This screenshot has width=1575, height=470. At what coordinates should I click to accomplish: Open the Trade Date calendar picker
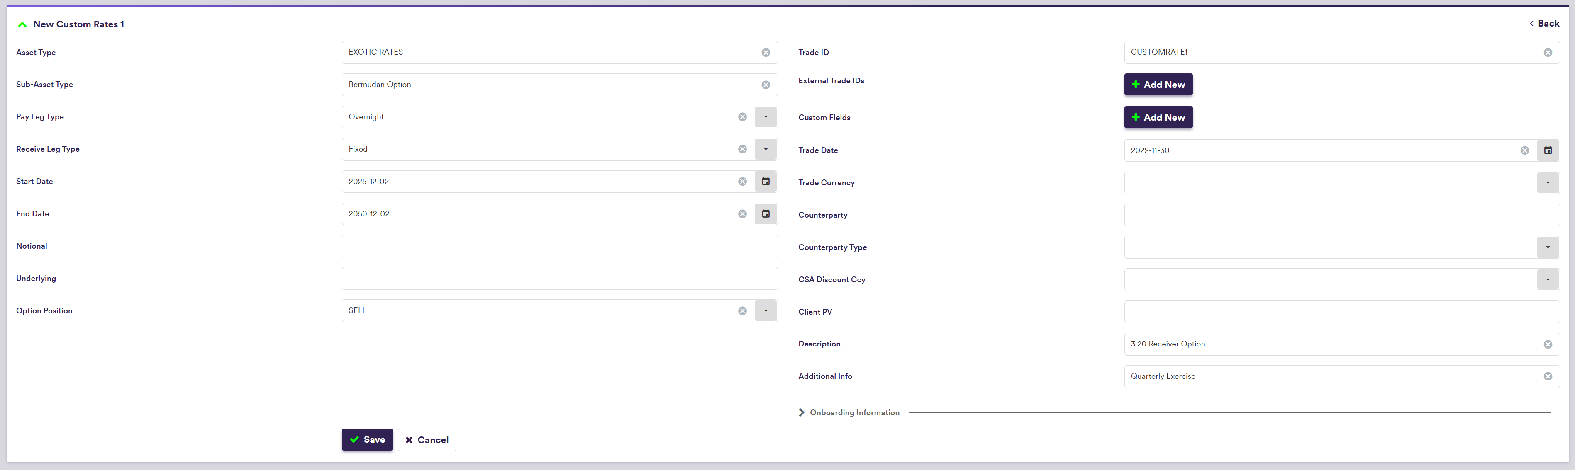pyautogui.click(x=1548, y=150)
